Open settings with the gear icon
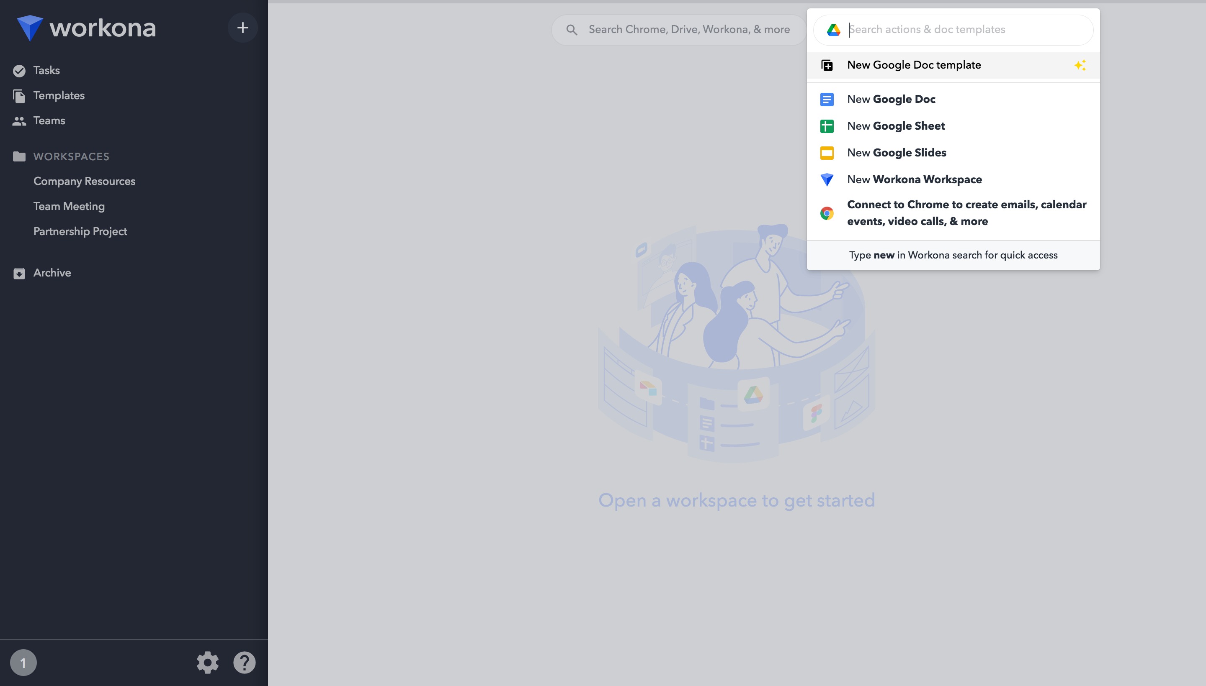The height and width of the screenshot is (686, 1206). (208, 663)
